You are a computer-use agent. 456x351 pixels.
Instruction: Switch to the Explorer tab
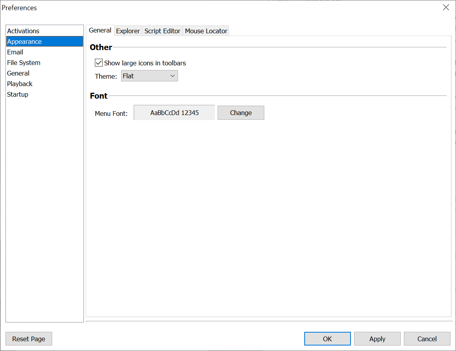coord(128,31)
